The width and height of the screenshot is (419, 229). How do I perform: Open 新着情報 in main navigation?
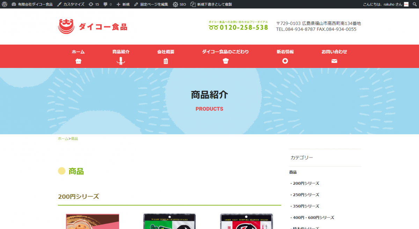pos(285,52)
